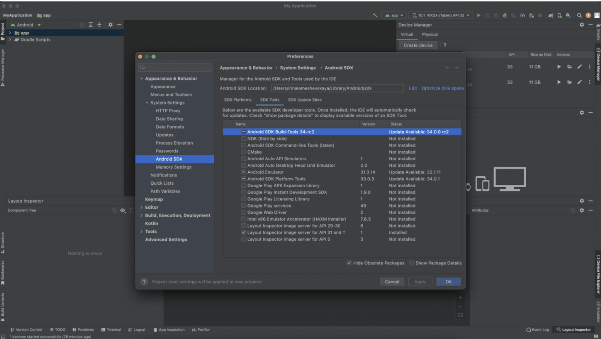The image size is (601, 339).
Task: Click the Project panel settings gear icon
Action: [110, 25]
